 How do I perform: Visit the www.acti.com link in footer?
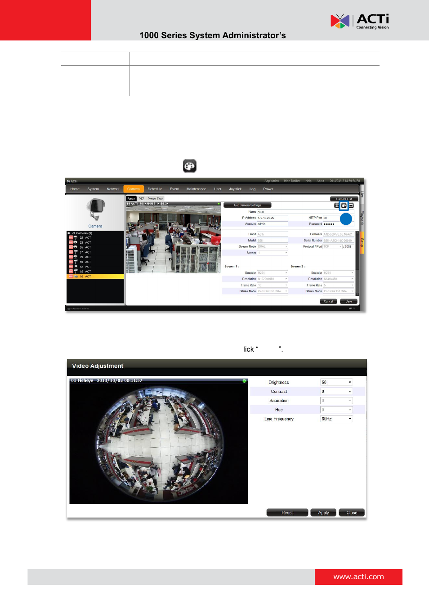[358, 577]
